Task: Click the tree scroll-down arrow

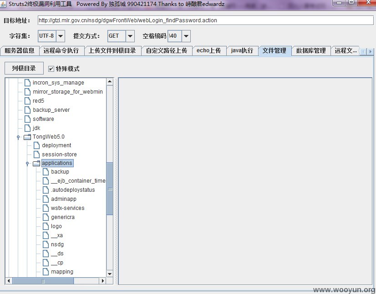Action: pos(110,274)
